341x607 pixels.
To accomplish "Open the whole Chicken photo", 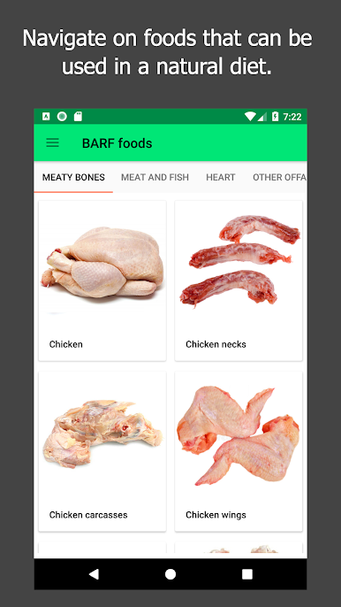I will click(x=102, y=264).
